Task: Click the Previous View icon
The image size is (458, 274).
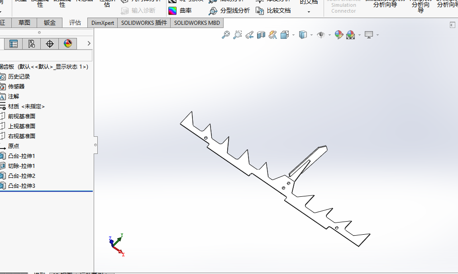Action: [249, 35]
